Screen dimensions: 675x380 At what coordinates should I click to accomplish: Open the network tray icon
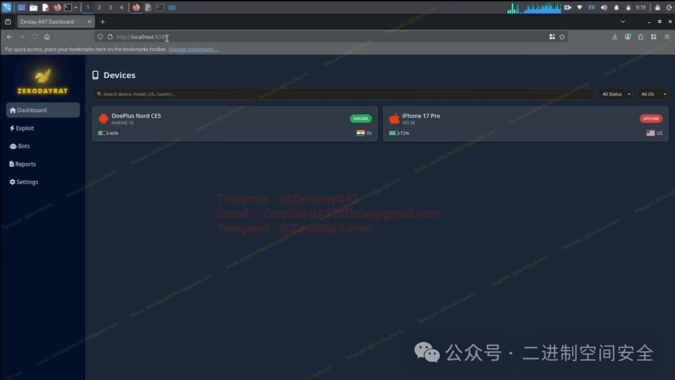[x=580, y=7]
